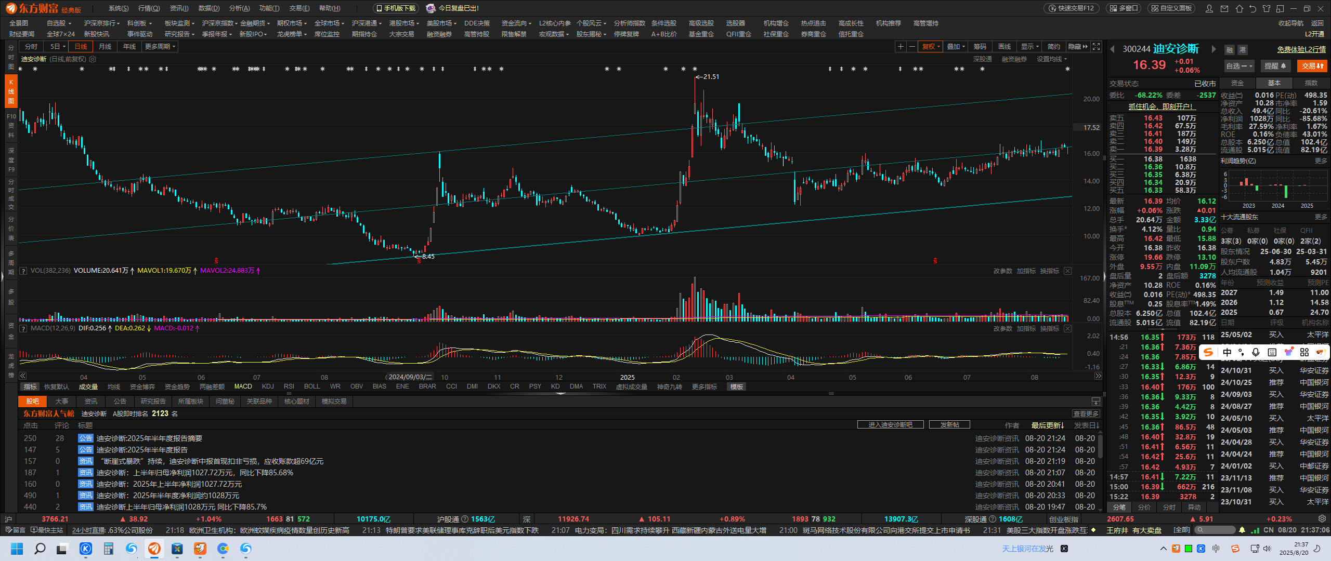Select KDJ indicator
The height and width of the screenshot is (561, 1331).
268,387
